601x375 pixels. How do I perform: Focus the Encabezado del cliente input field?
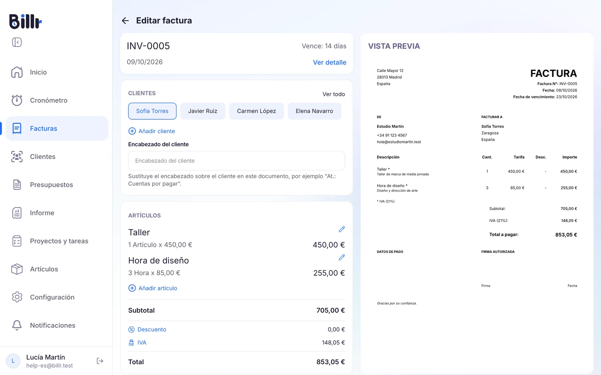(237, 161)
